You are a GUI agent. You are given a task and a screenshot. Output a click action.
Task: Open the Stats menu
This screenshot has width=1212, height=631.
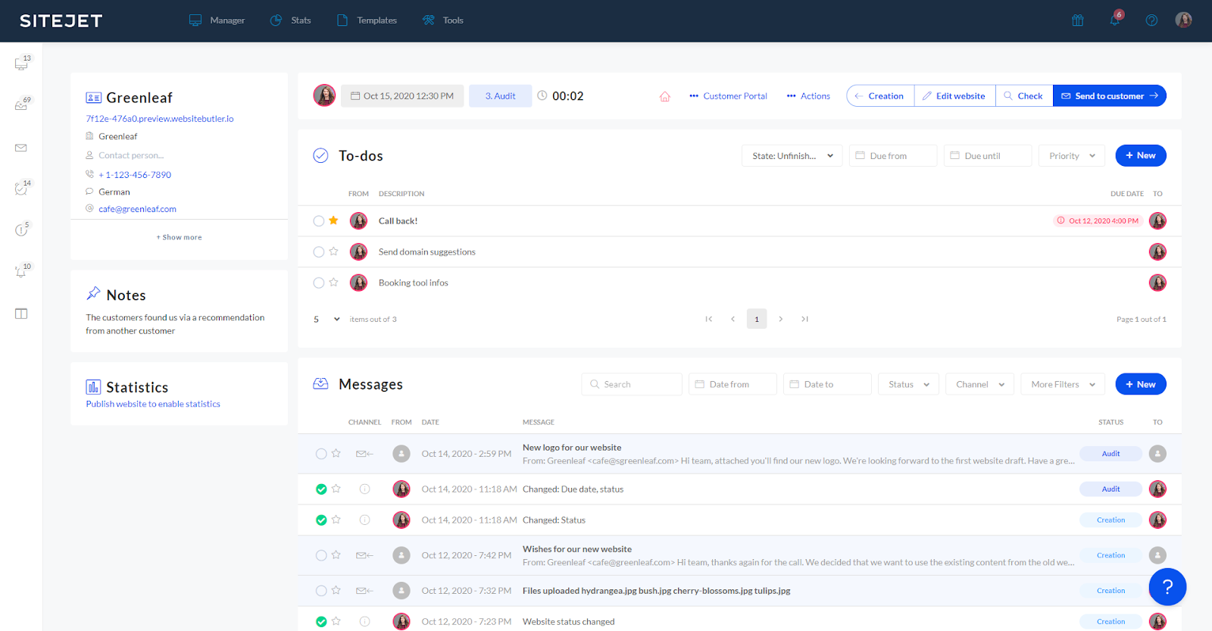point(291,20)
